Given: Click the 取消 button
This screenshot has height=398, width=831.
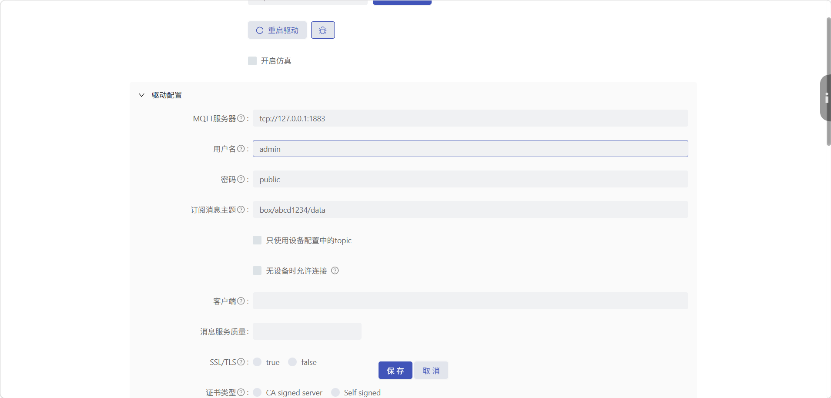Looking at the screenshot, I should pos(430,370).
